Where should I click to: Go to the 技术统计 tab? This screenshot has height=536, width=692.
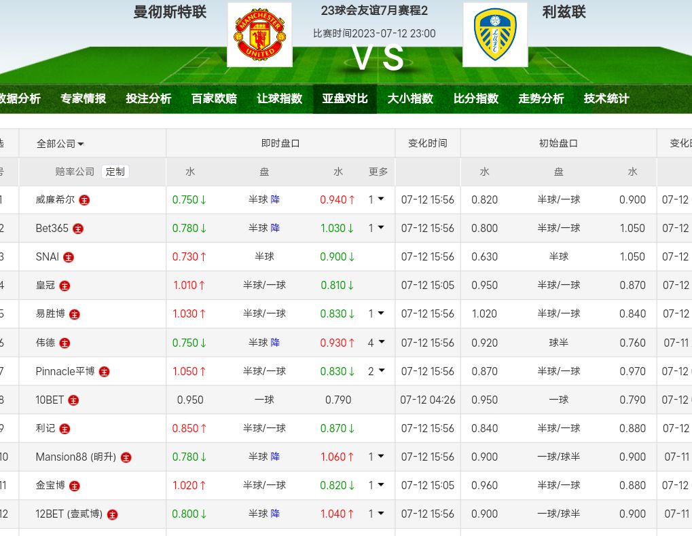[606, 98]
